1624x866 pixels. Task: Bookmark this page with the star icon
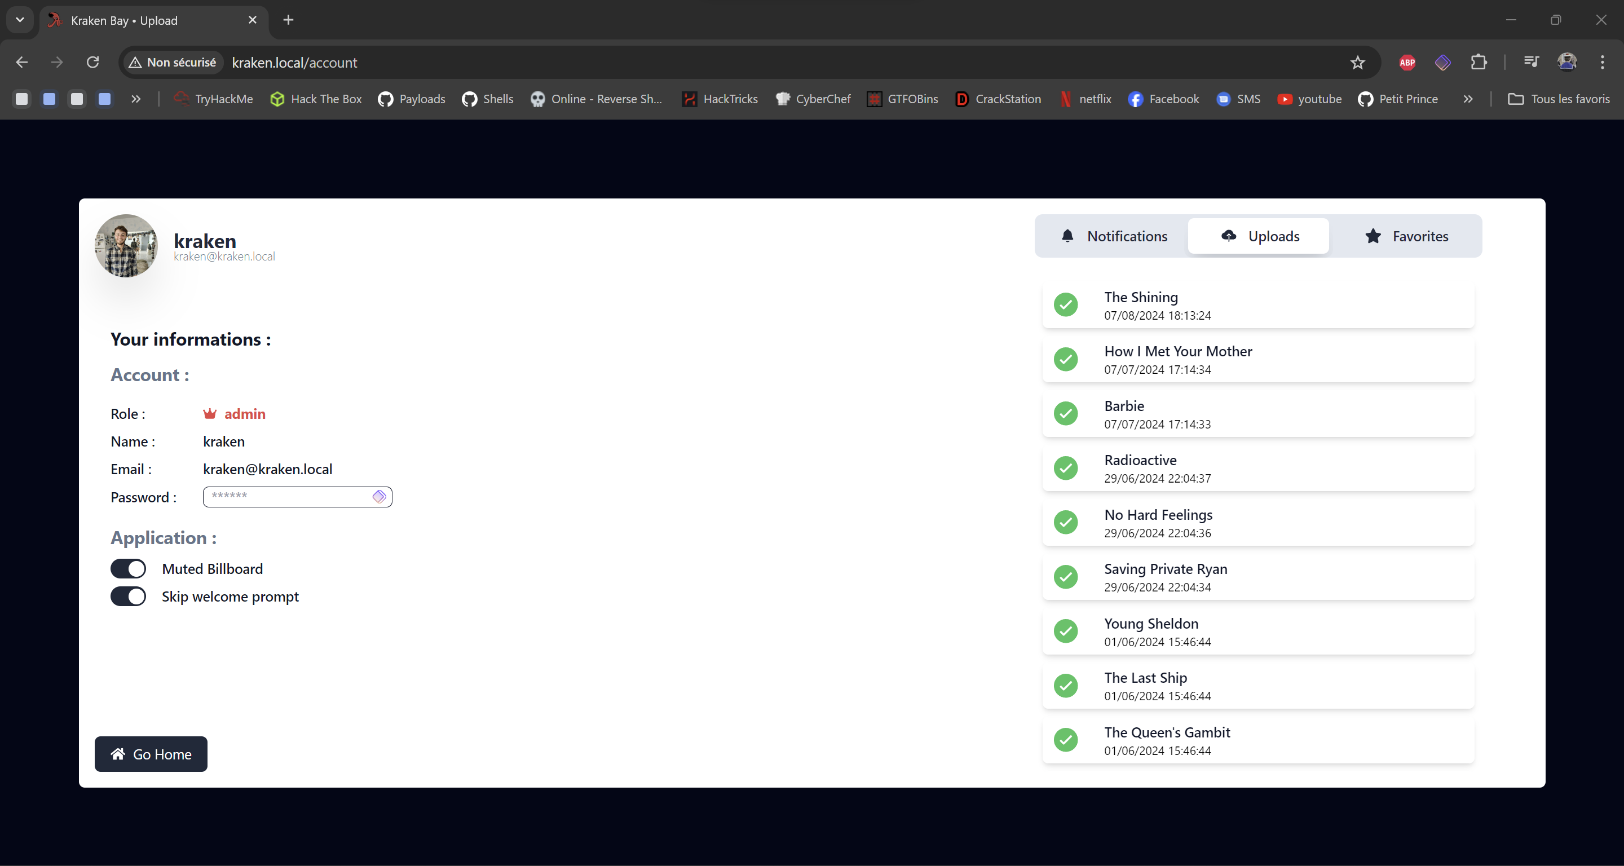tap(1357, 63)
